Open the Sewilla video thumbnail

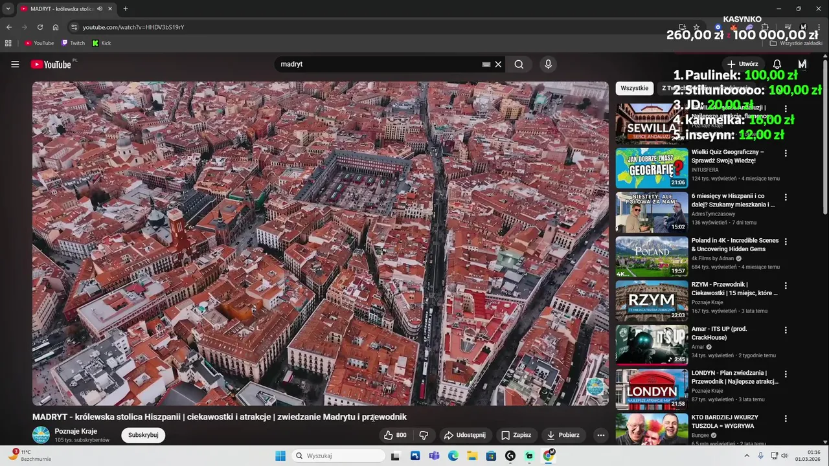[652, 124]
